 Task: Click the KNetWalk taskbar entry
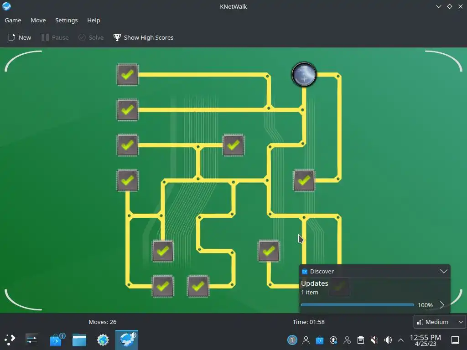[x=127, y=340]
